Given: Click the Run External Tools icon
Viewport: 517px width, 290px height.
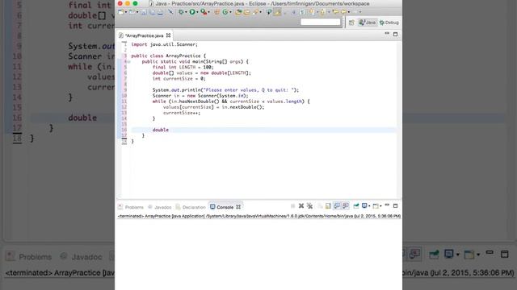Looking at the screenshot, I should (x=204, y=12).
